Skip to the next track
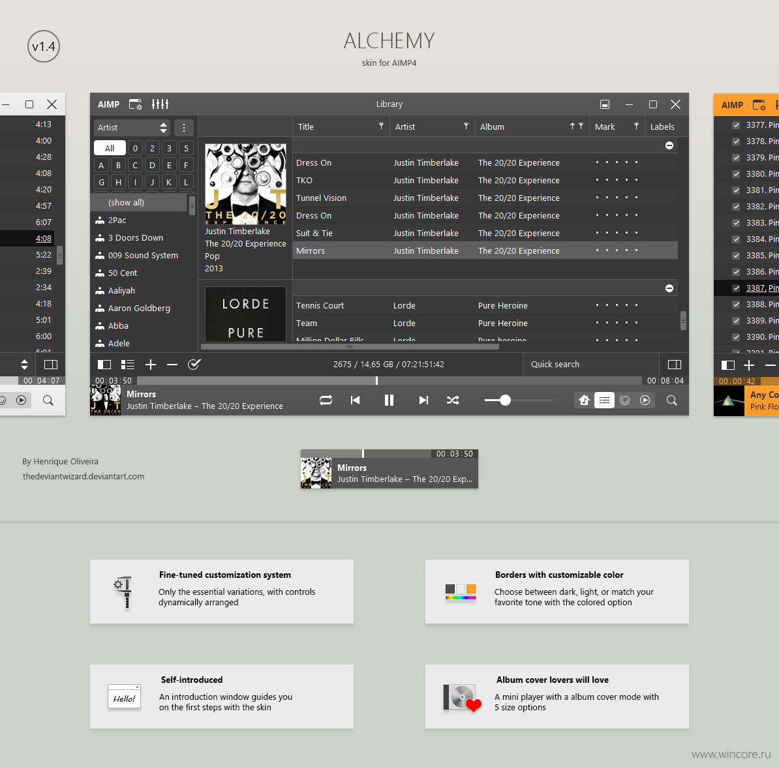779x767 pixels. pyautogui.click(x=423, y=400)
